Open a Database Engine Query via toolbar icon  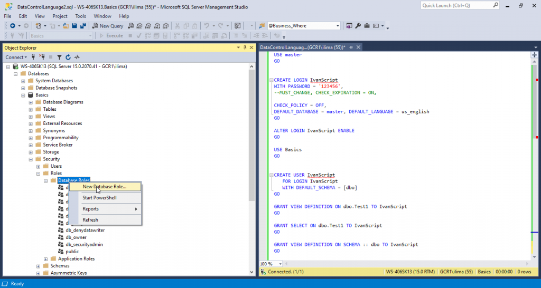coord(131,26)
